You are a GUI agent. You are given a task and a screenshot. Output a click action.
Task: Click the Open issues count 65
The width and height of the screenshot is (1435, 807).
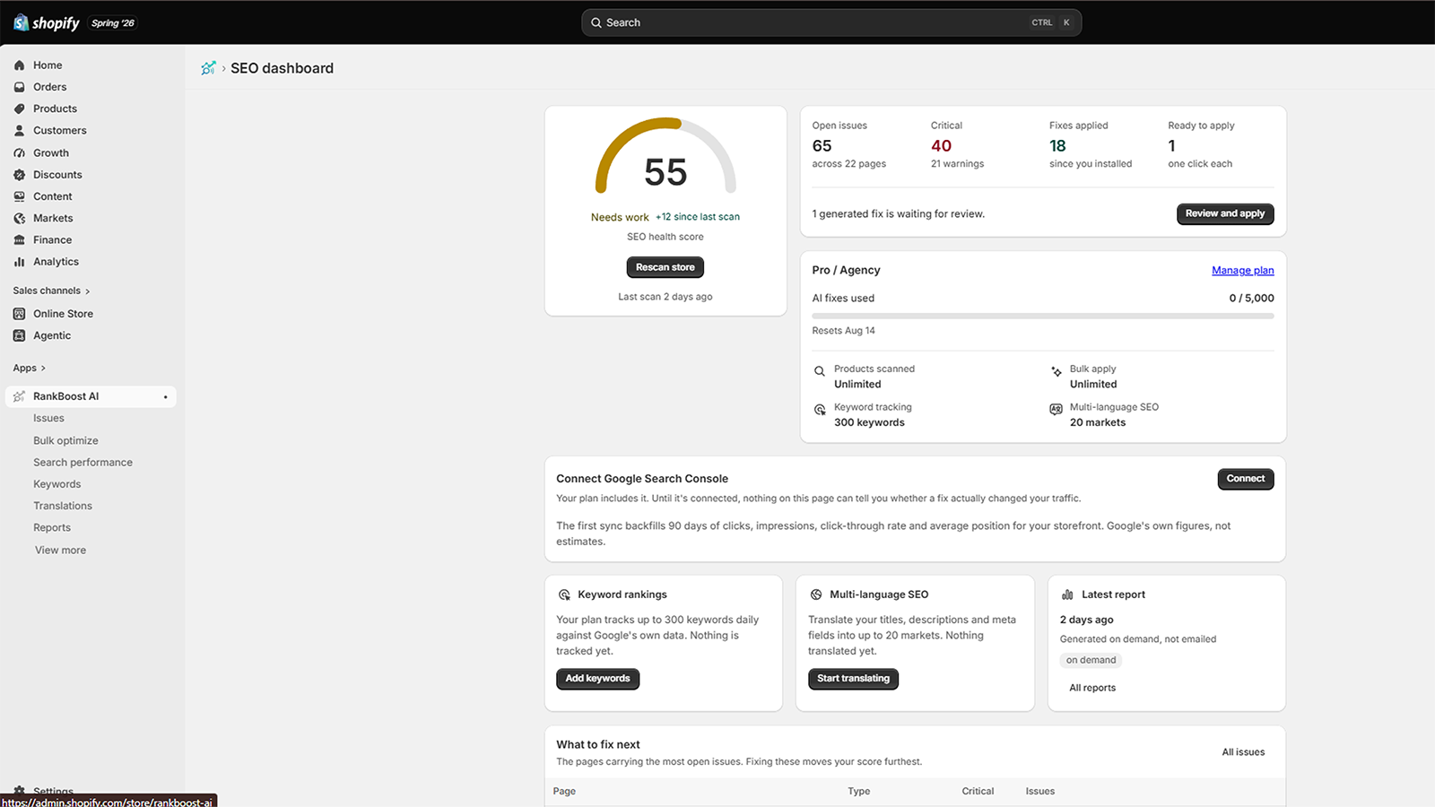(x=822, y=146)
